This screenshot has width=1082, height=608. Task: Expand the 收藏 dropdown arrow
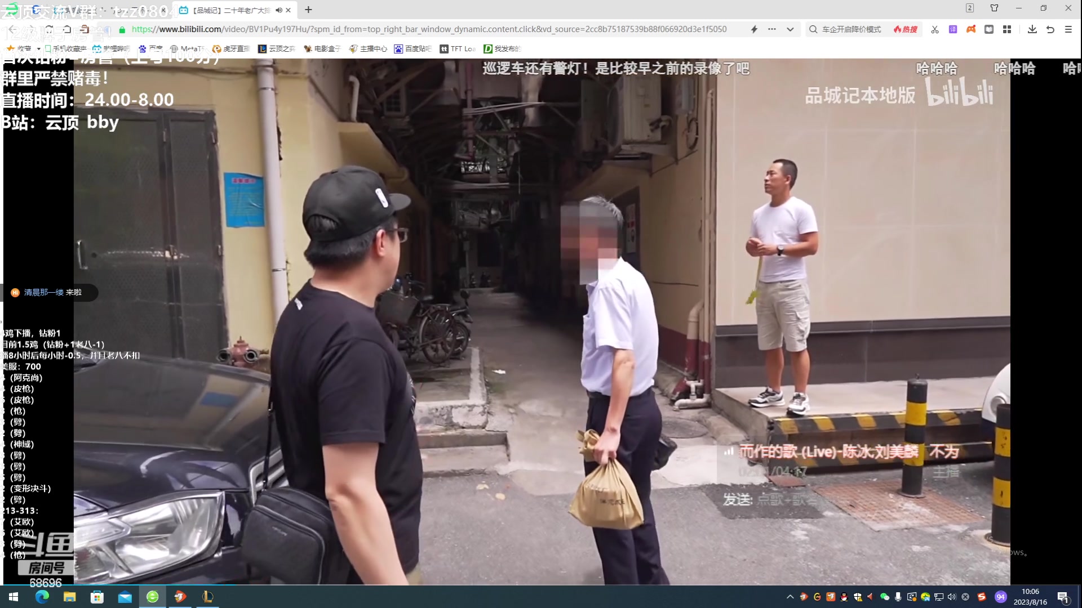click(38, 49)
